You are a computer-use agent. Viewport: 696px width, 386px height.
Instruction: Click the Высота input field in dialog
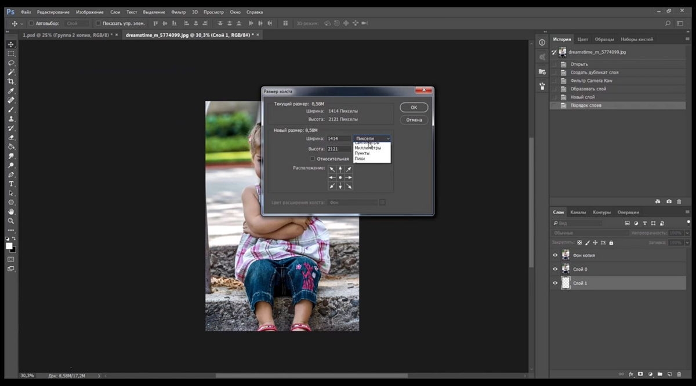pyautogui.click(x=339, y=149)
